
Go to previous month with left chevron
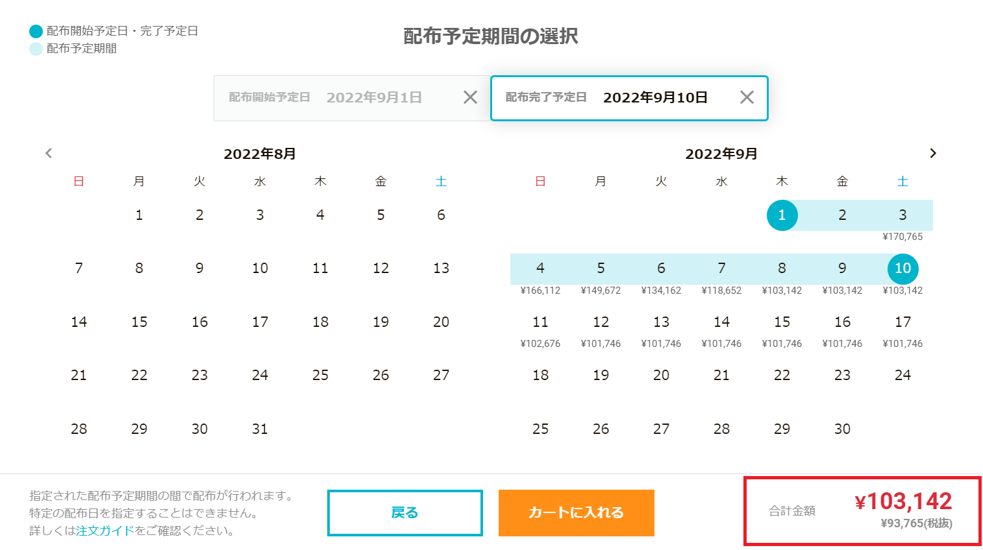(49, 153)
